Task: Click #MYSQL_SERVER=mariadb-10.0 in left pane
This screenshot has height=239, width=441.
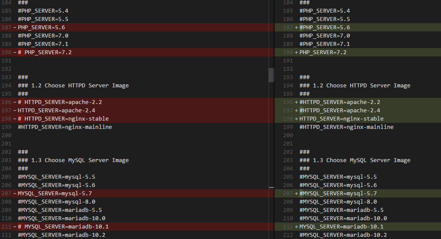Action: click(x=62, y=218)
